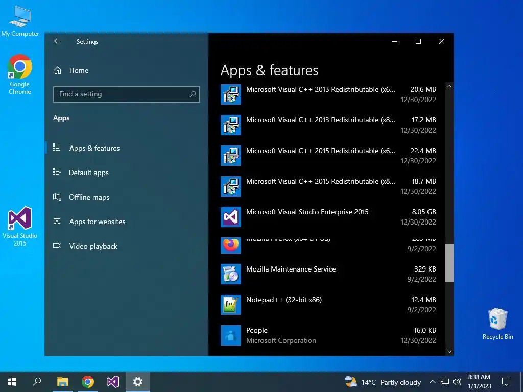This screenshot has width=523, height=392.
Task: Open the notification center icon
Action: pos(506,382)
